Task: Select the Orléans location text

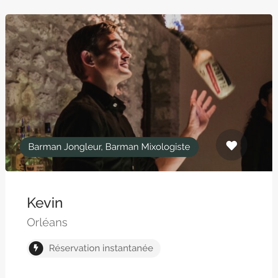Action: pos(47,222)
